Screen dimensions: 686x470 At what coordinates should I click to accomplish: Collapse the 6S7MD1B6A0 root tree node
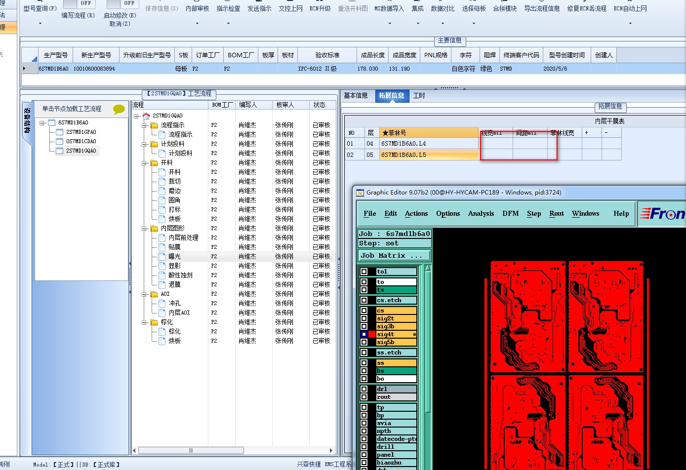point(42,122)
